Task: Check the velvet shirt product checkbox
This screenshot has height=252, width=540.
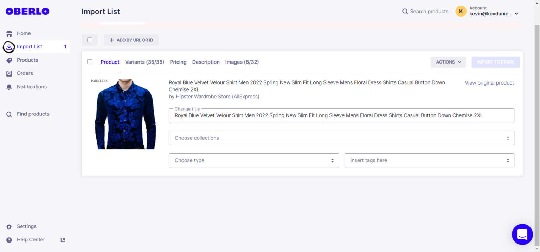Action: point(90,62)
